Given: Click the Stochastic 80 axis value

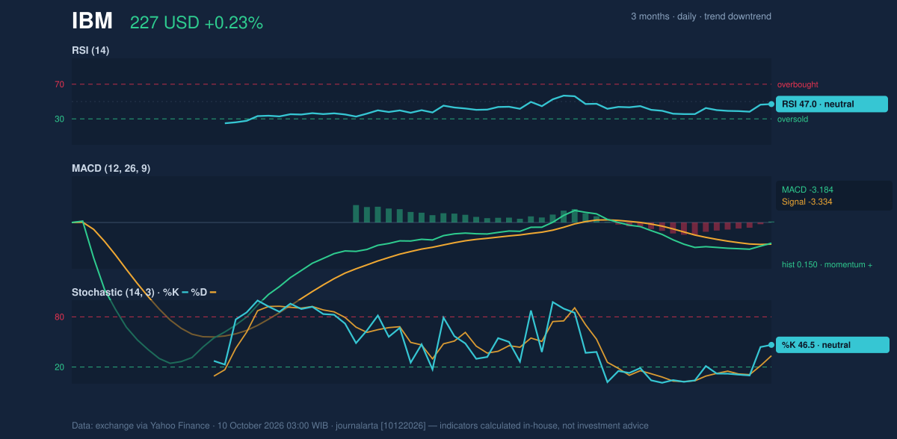Looking at the screenshot, I should pyautogui.click(x=59, y=317).
